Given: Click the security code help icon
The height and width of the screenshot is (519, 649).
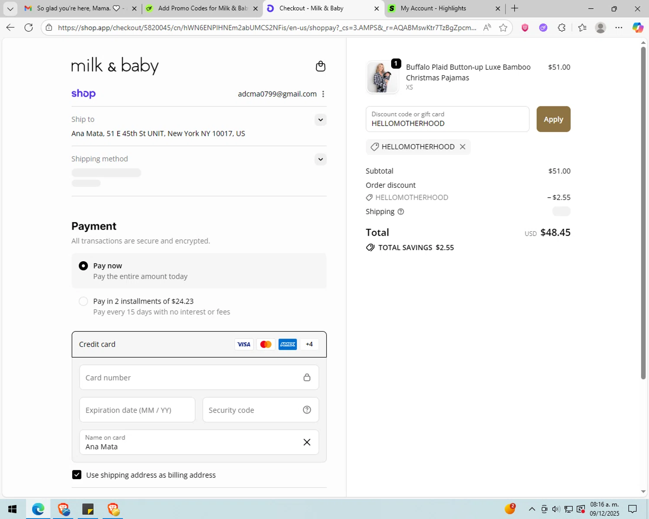Looking at the screenshot, I should pos(307,410).
